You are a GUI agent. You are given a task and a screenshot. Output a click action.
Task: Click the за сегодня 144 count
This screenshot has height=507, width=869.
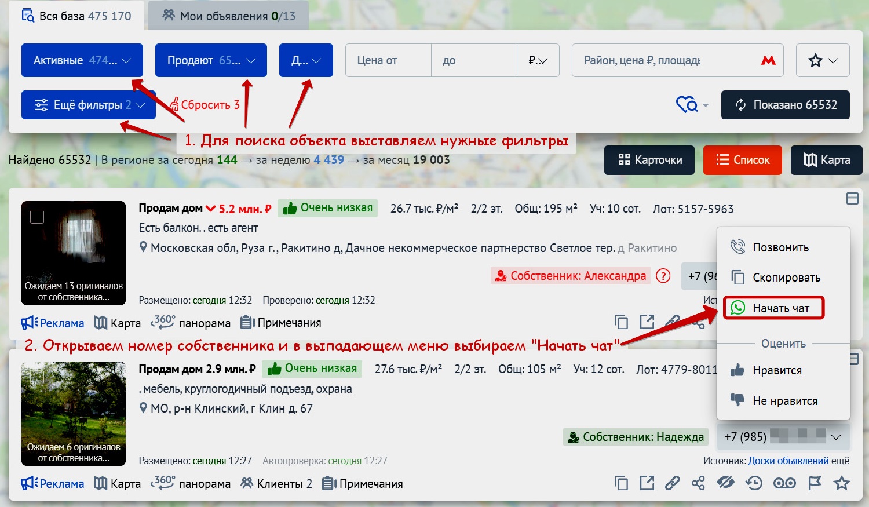point(227,160)
